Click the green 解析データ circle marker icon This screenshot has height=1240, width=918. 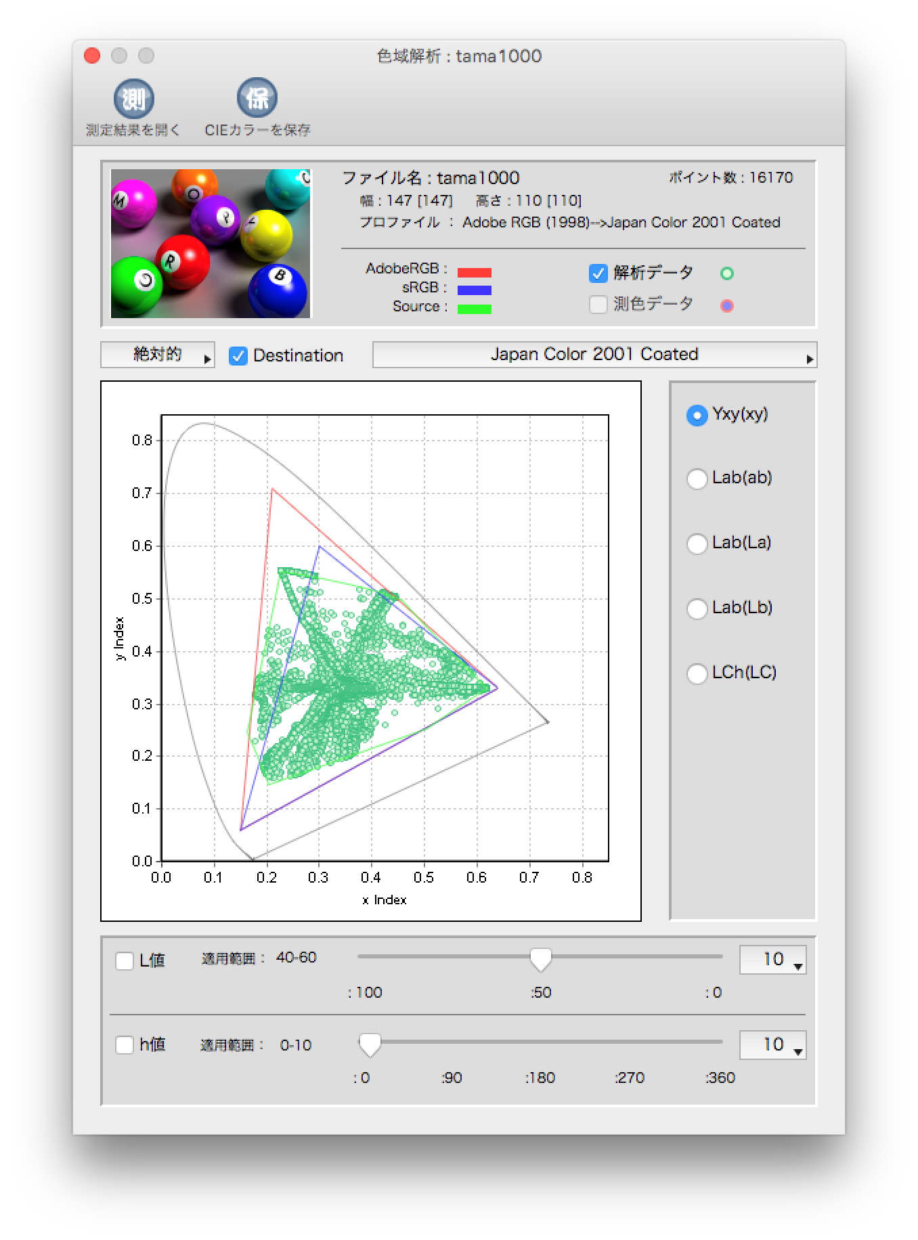727,273
